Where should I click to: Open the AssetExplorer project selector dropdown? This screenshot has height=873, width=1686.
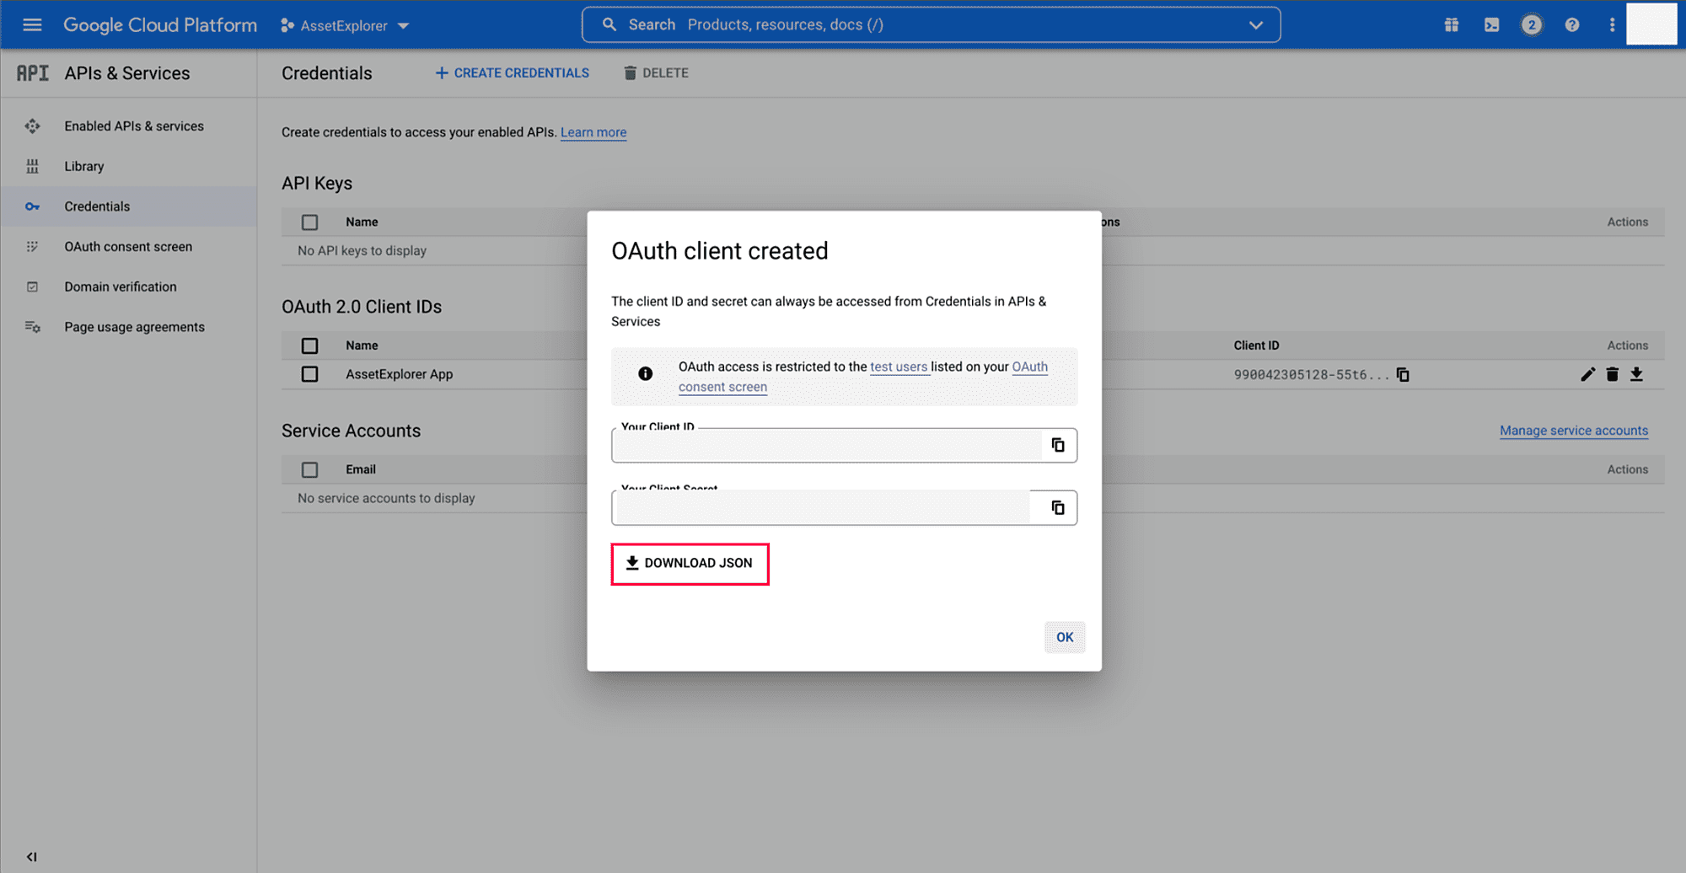tap(346, 26)
